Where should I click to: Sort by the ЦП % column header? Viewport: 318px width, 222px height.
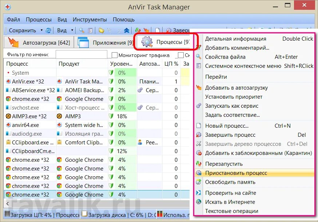coord(171,64)
